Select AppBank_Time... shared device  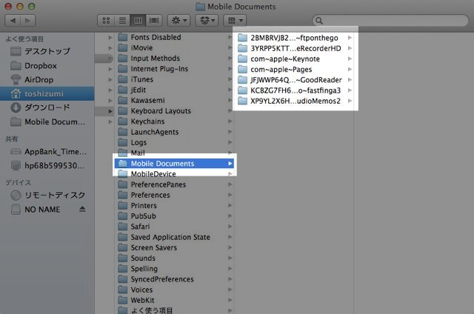[x=47, y=152]
